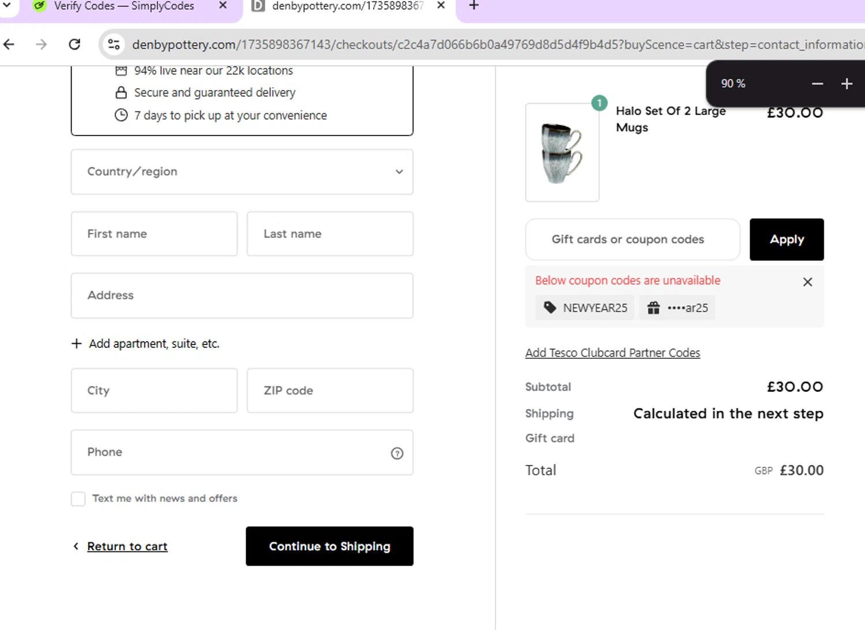Click the 90 % zoom value
The image size is (865, 630).
pos(733,84)
